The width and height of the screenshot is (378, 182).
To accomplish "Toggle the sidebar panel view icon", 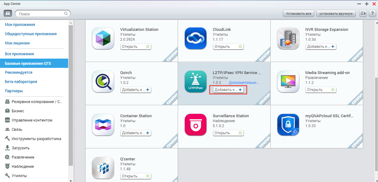I will 8,13.
